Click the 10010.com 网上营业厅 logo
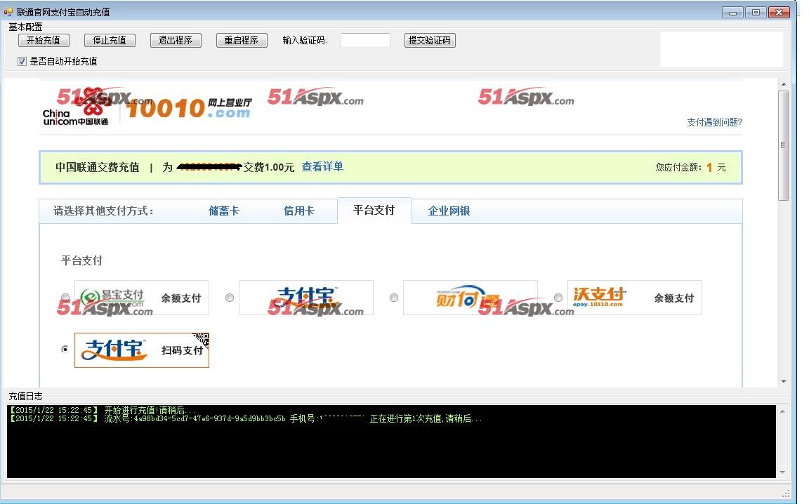This screenshot has height=504, width=809. (189, 108)
